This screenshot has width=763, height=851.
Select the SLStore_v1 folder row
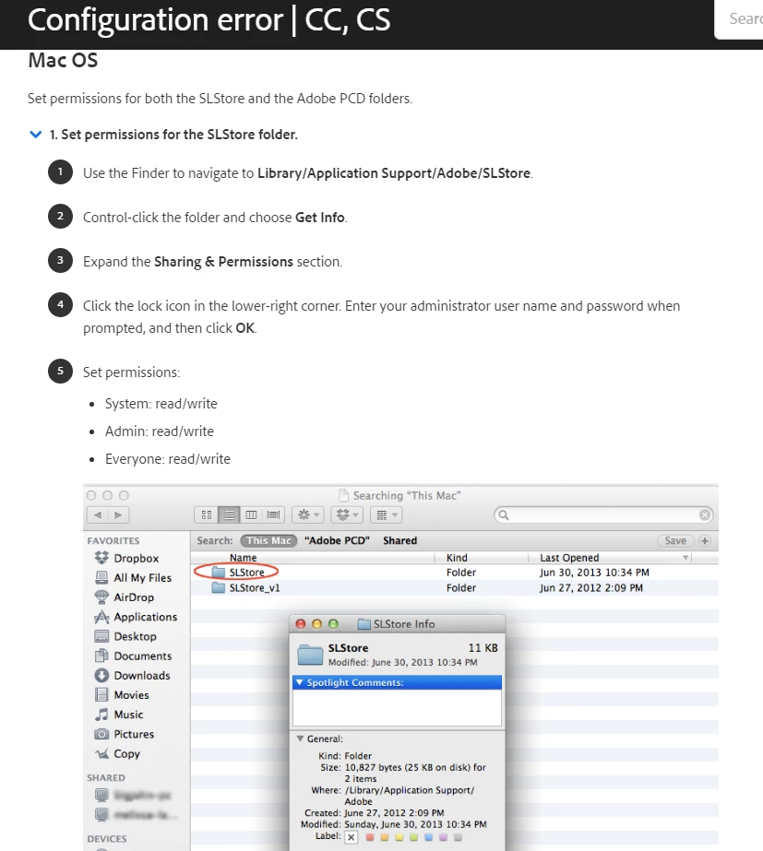455,588
